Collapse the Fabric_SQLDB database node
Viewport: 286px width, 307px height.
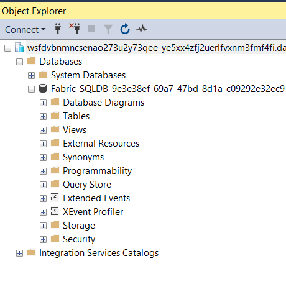(x=31, y=89)
